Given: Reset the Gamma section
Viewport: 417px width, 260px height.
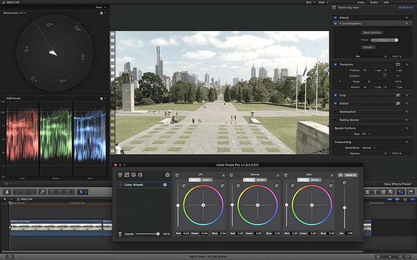Looking at the screenshot, I should coord(231,175).
